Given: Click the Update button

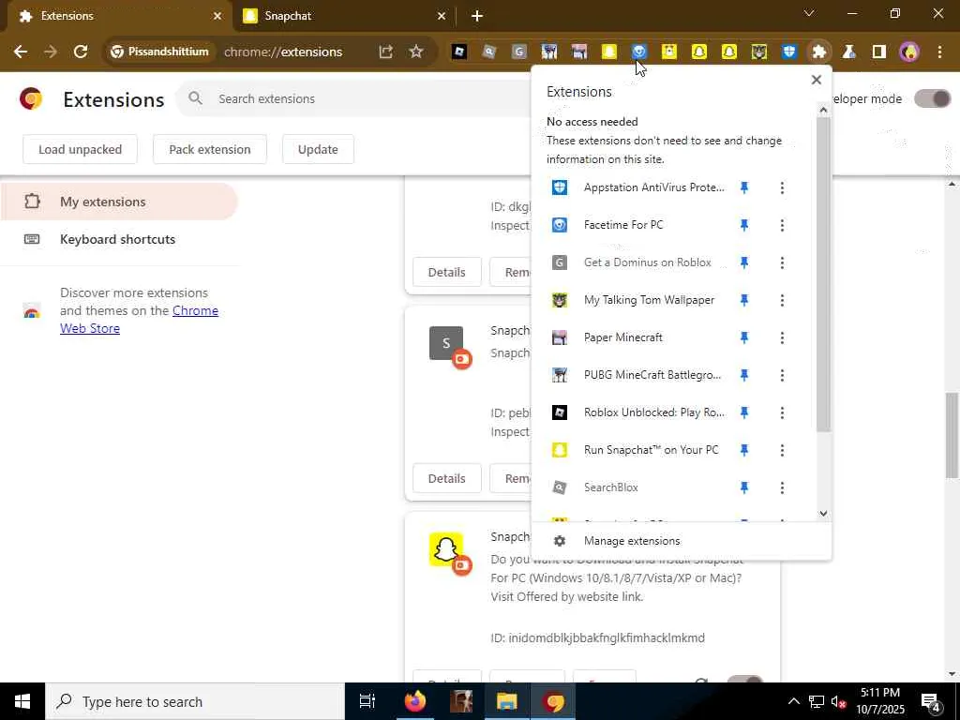Looking at the screenshot, I should point(318,149).
